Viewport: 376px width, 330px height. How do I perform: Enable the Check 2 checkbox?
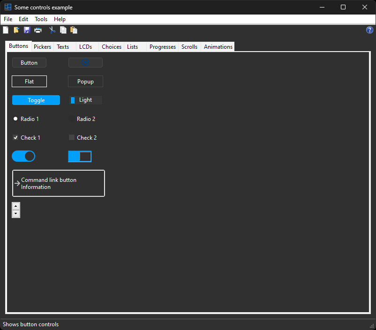(72, 138)
